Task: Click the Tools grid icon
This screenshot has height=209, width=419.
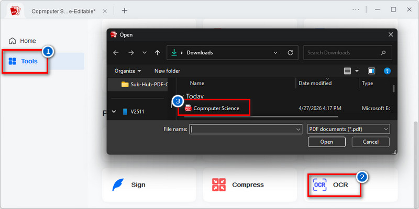Action: tap(12, 61)
